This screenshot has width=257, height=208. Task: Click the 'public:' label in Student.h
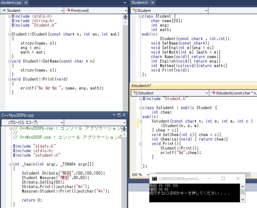pos(150,34)
